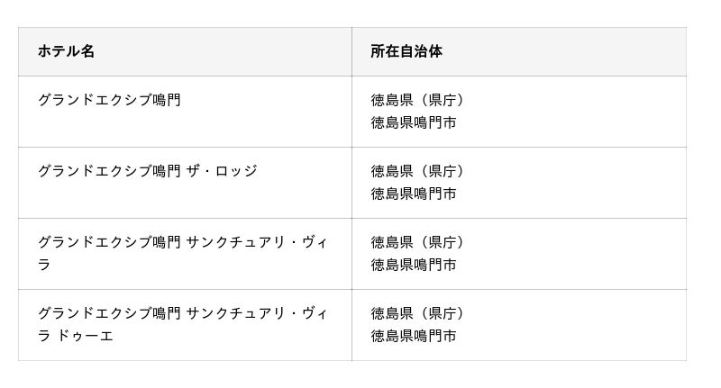The image size is (721, 388).
Task: Click サンクチュアリ・ヴィ text in the third row
Action: pos(257,242)
